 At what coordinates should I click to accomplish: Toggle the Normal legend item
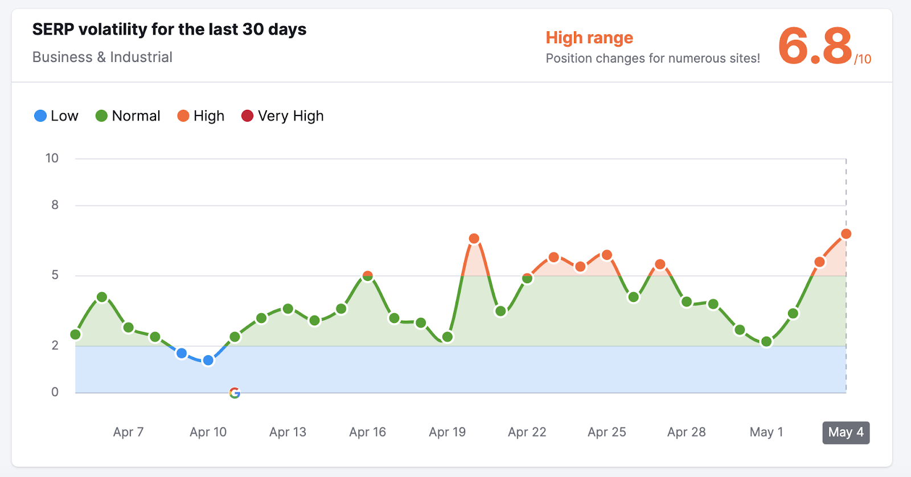coord(128,116)
